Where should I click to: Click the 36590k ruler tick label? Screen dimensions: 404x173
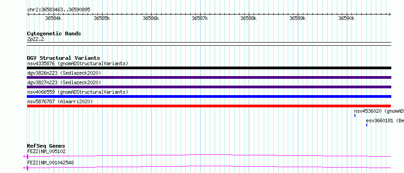[346, 18]
